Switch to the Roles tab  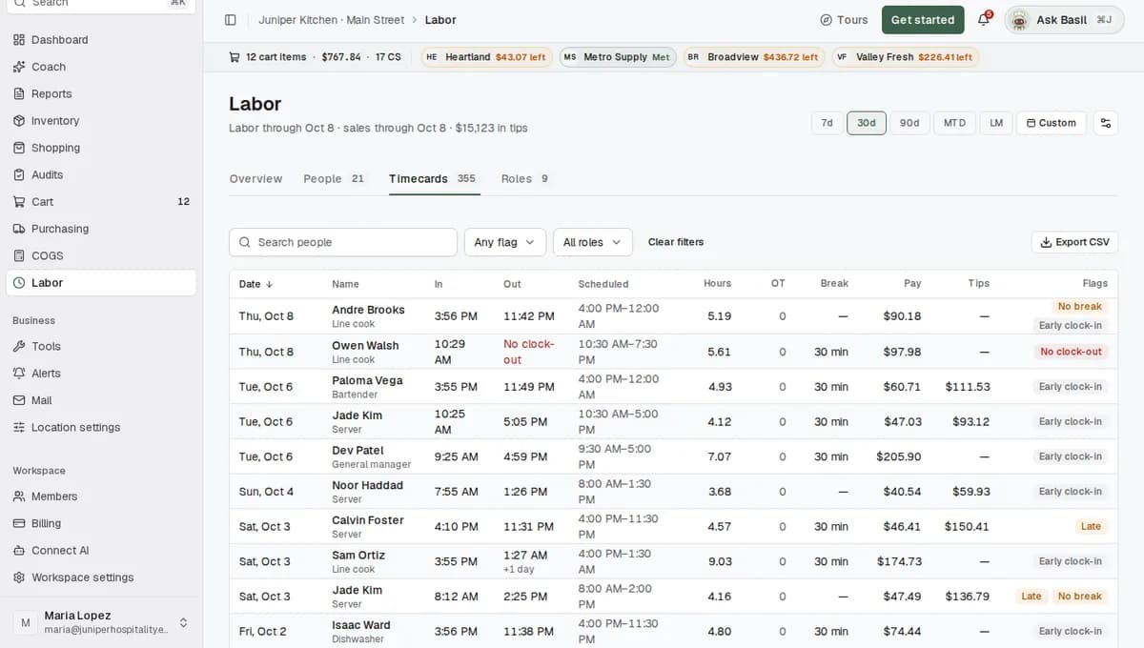point(525,179)
